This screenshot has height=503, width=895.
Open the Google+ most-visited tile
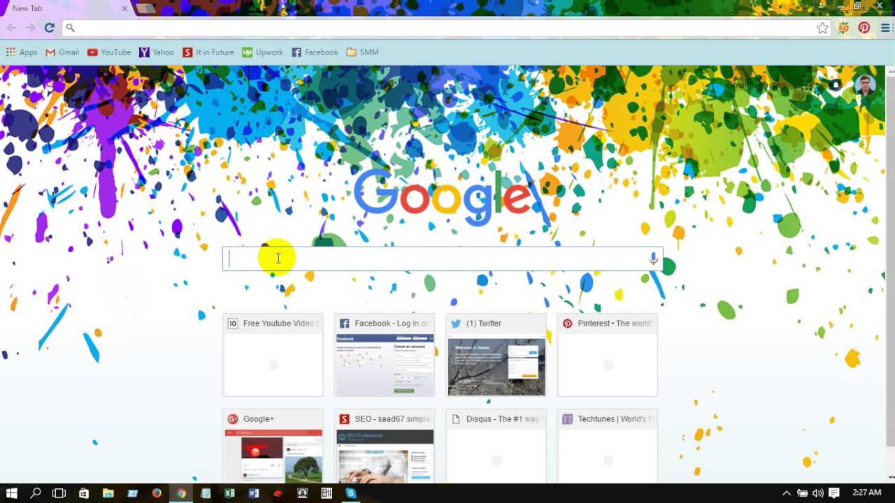pyautogui.click(x=273, y=446)
